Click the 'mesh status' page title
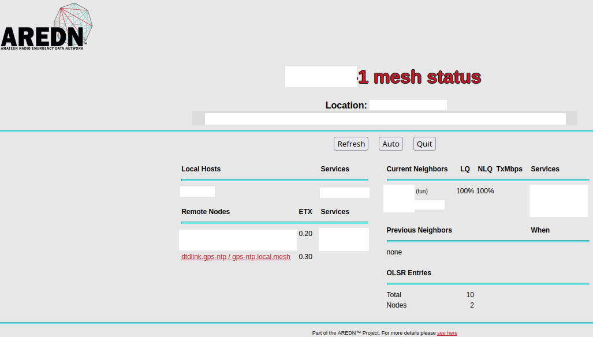The image size is (593, 337). pyautogui.click(x=420, y=77)
